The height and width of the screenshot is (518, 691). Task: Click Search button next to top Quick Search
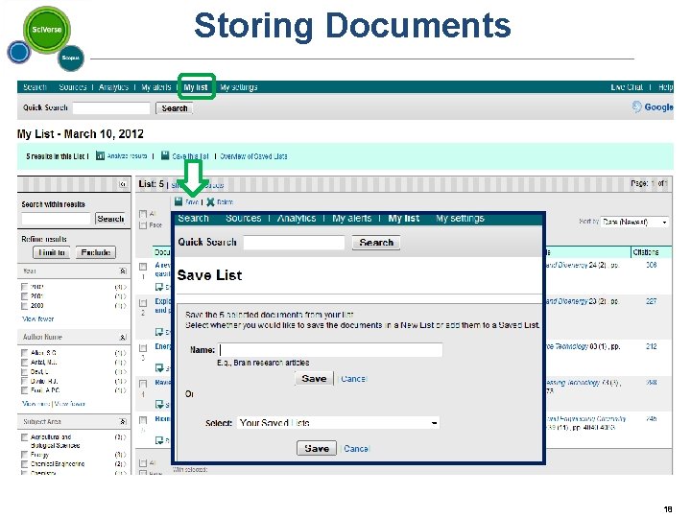[175, 108]
